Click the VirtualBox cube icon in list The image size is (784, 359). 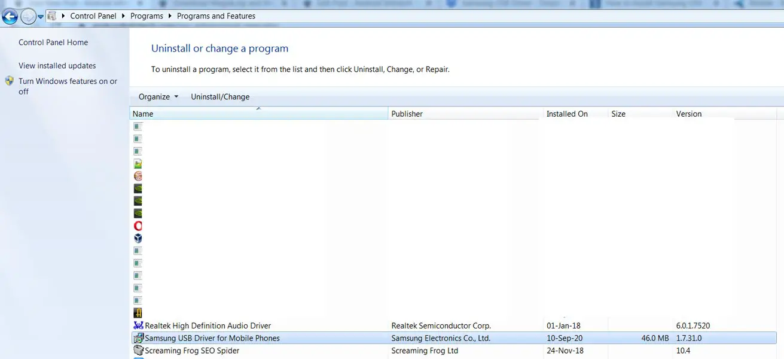point(138,238)
